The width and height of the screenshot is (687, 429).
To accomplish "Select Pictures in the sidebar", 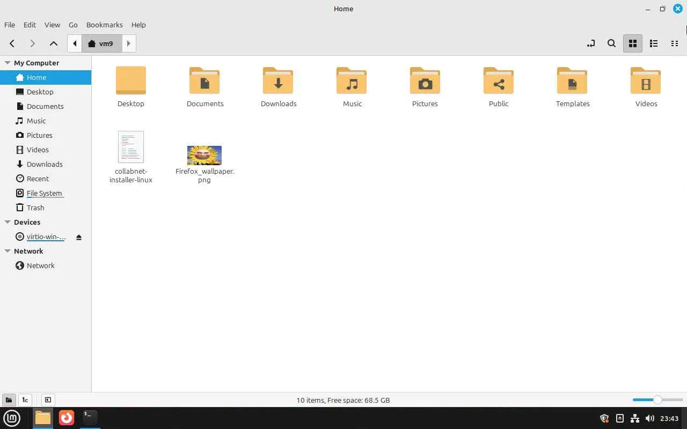I will coord(46,135).
